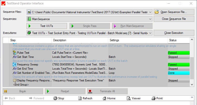Viewport: 197px width, 105px height.
Task: Click the step list scrollbar up arrow
Action: click(x=192, y=40)
